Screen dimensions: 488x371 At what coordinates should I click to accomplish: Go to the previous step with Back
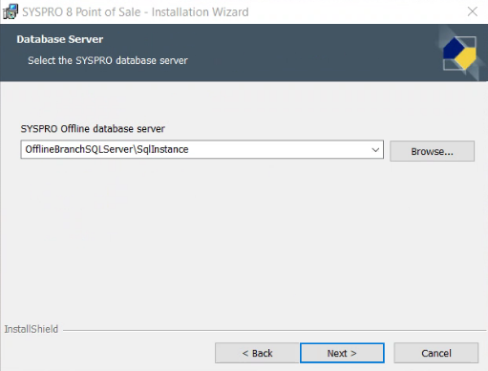pos(257,353)
